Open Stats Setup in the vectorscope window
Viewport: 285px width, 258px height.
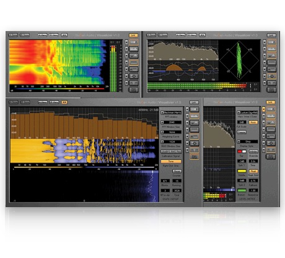[x=271, y=89]
